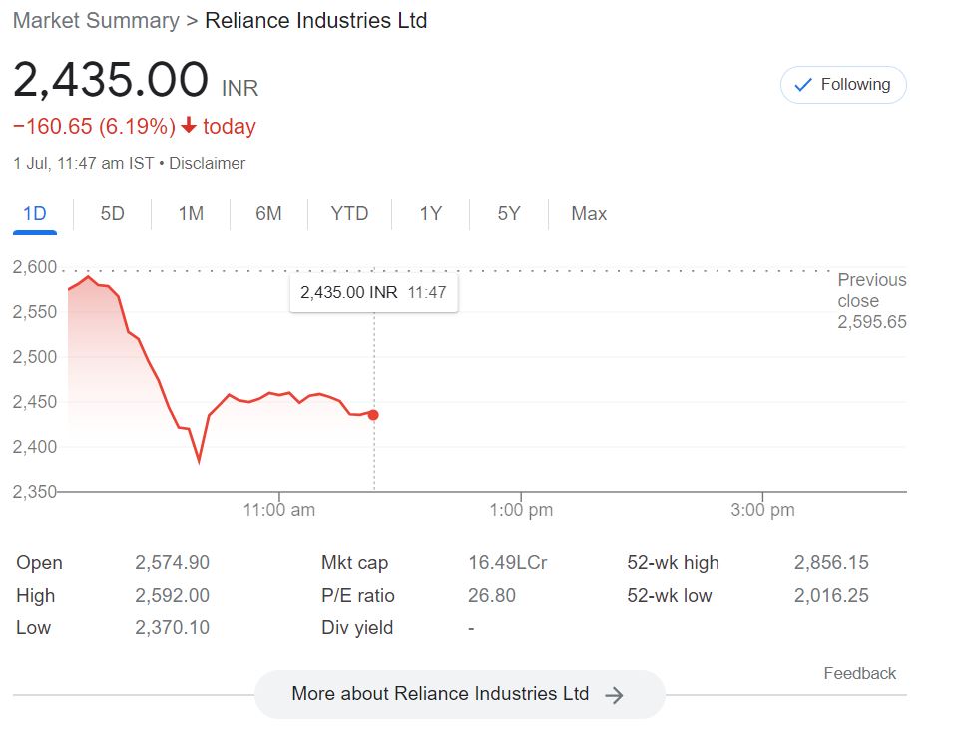
Task: Click the red down arrow beside today
Action: pos(189,125)
